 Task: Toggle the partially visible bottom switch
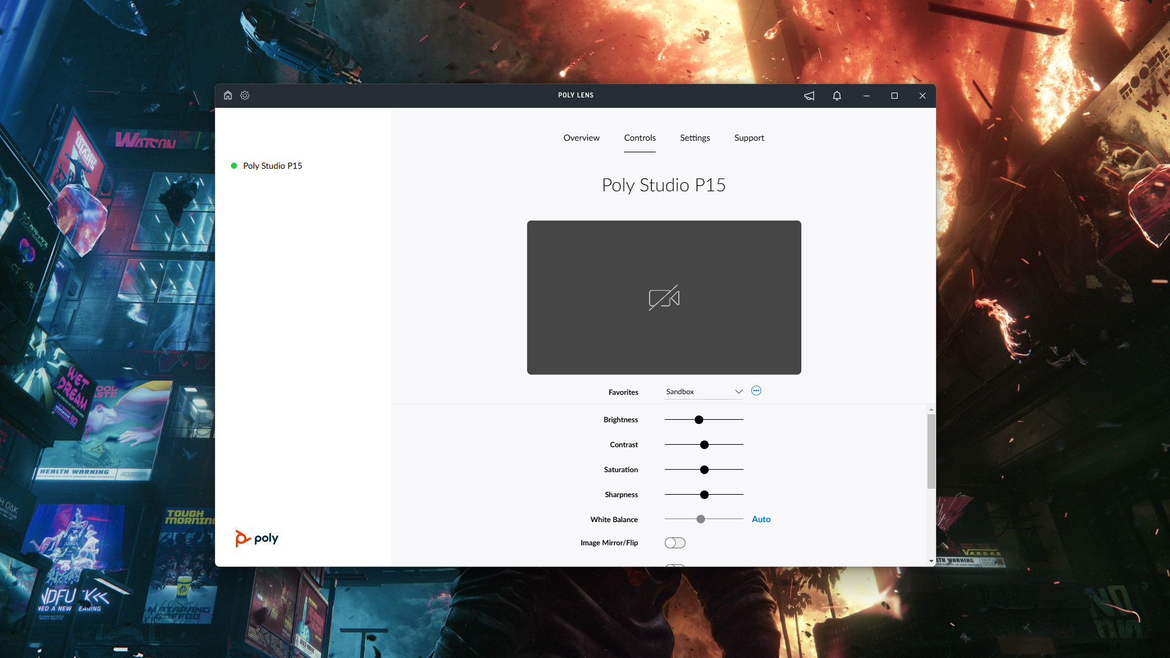tap(675, 565)
